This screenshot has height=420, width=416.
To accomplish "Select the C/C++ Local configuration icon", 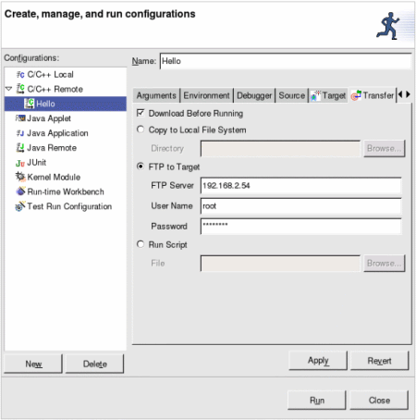I will [20, 75].
